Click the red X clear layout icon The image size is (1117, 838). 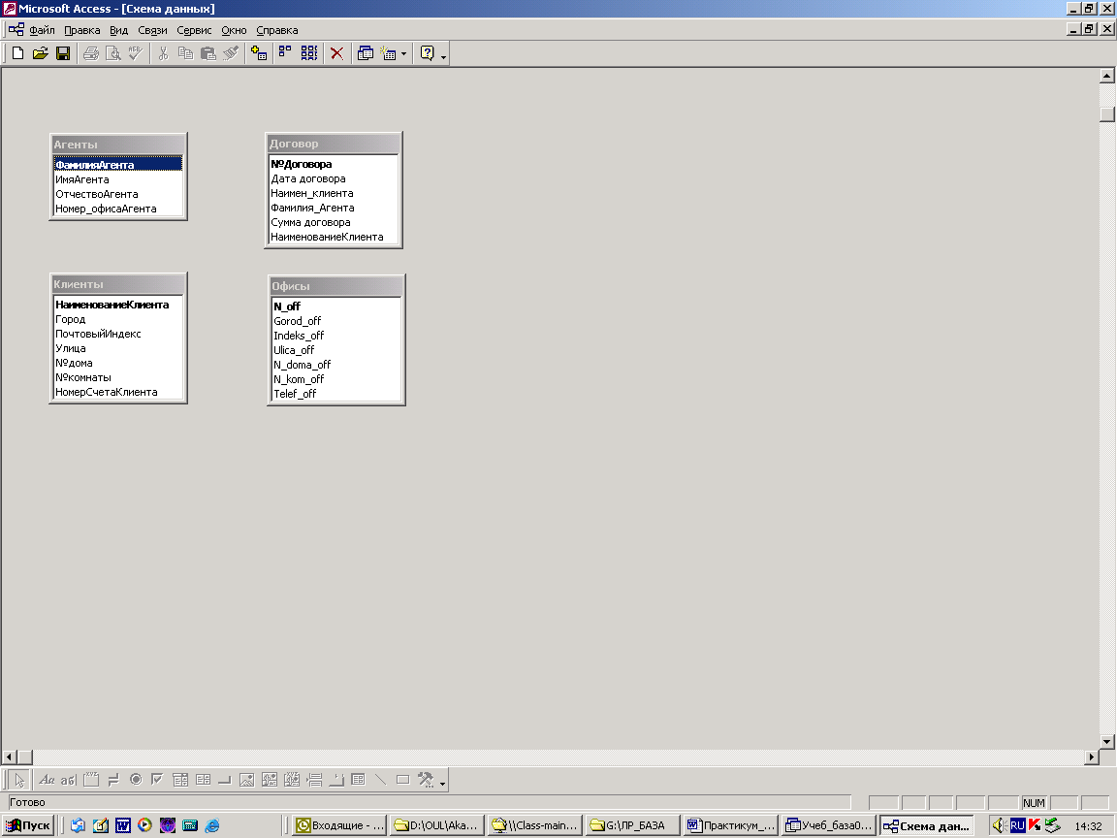(x=337, y=53)
